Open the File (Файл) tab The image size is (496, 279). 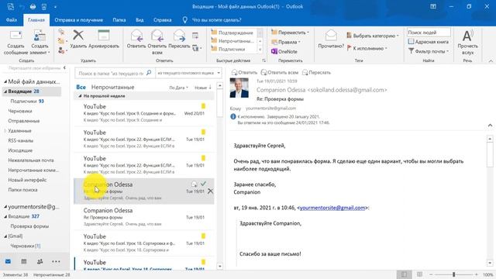[12, 19]
